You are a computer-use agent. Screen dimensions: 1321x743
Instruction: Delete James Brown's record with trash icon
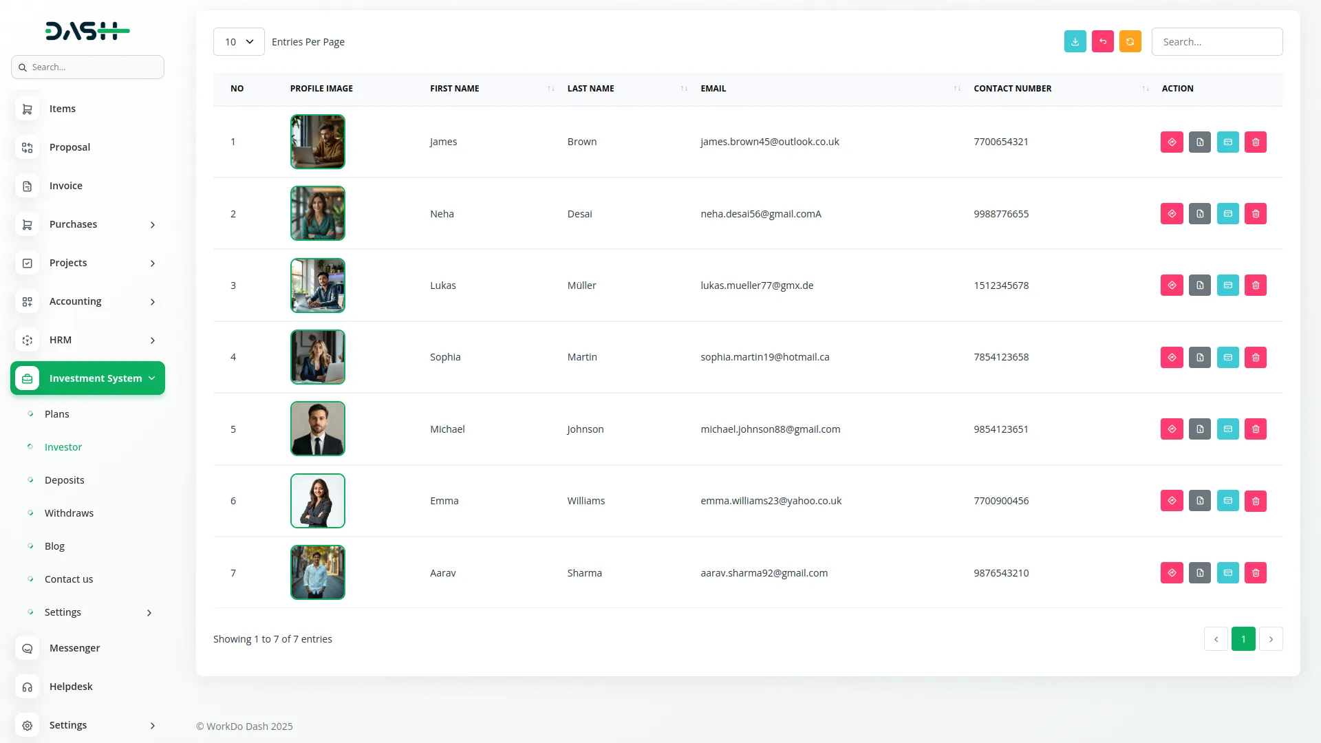pyautogui.click(x=1255, y=142)
